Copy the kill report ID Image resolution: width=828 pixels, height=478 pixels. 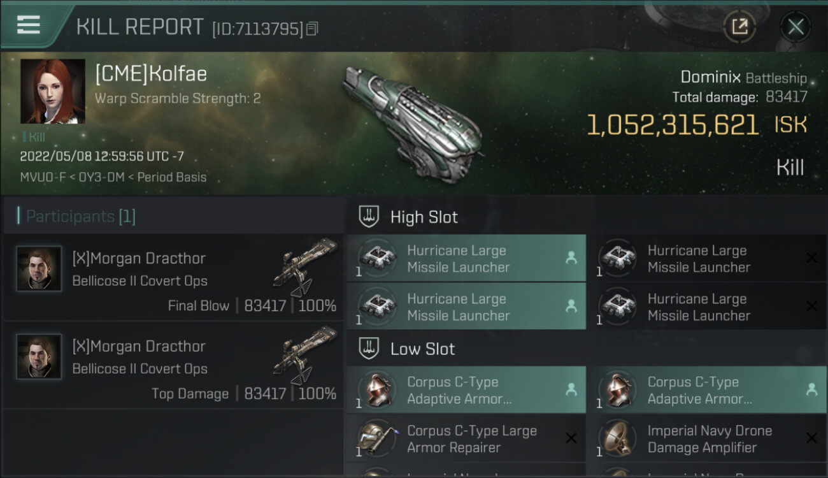click(312, 29)
